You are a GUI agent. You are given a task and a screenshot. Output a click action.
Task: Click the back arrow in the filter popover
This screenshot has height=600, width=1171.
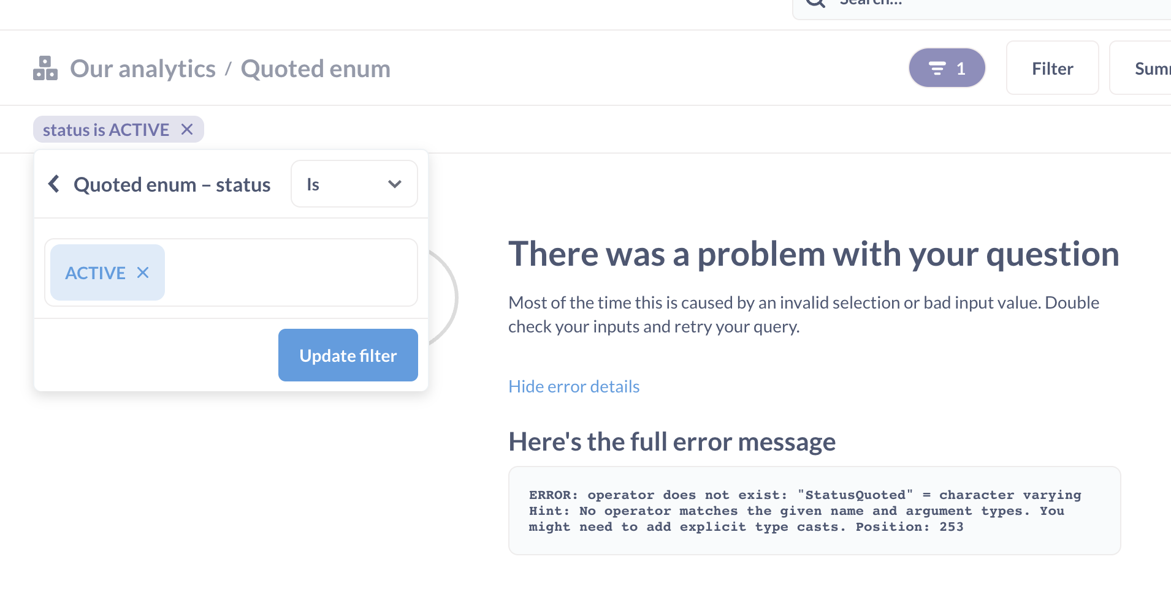[x=54, y=184]
